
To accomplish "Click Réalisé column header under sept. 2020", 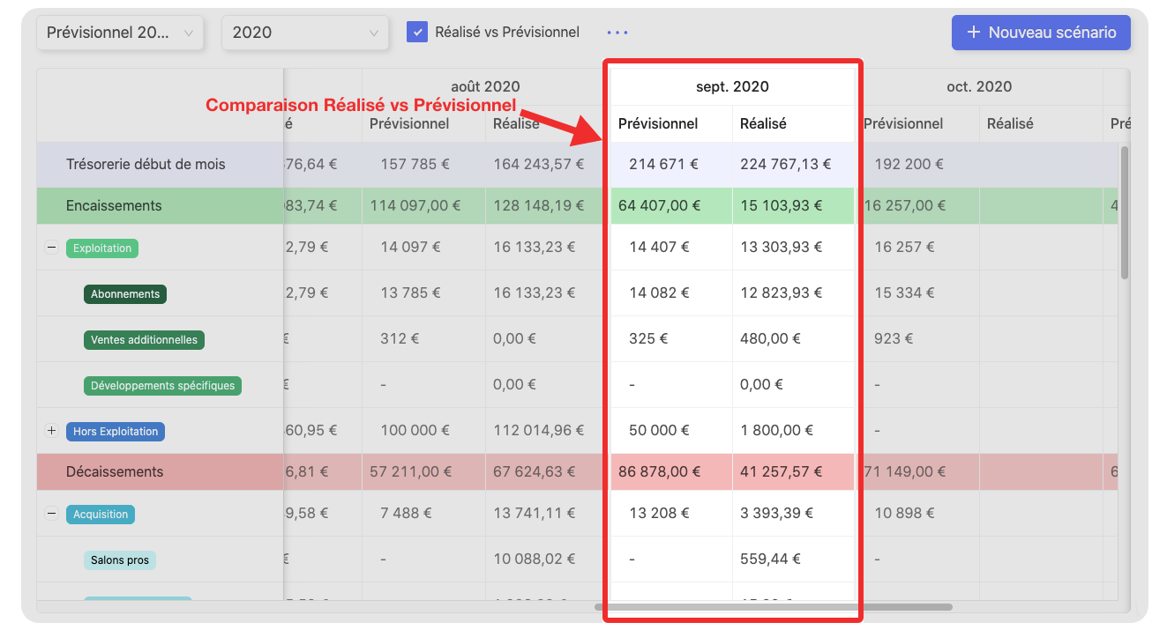I will click(763, 123).
